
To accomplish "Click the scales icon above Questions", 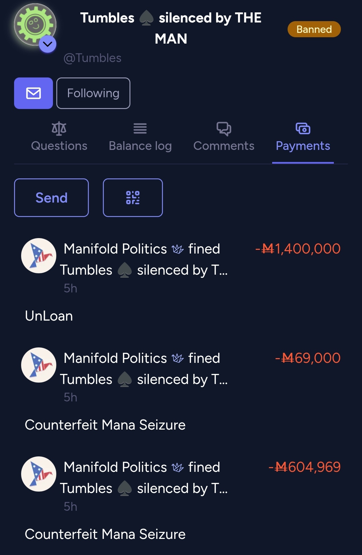I will pyautogui.click(x=59, y=128).
